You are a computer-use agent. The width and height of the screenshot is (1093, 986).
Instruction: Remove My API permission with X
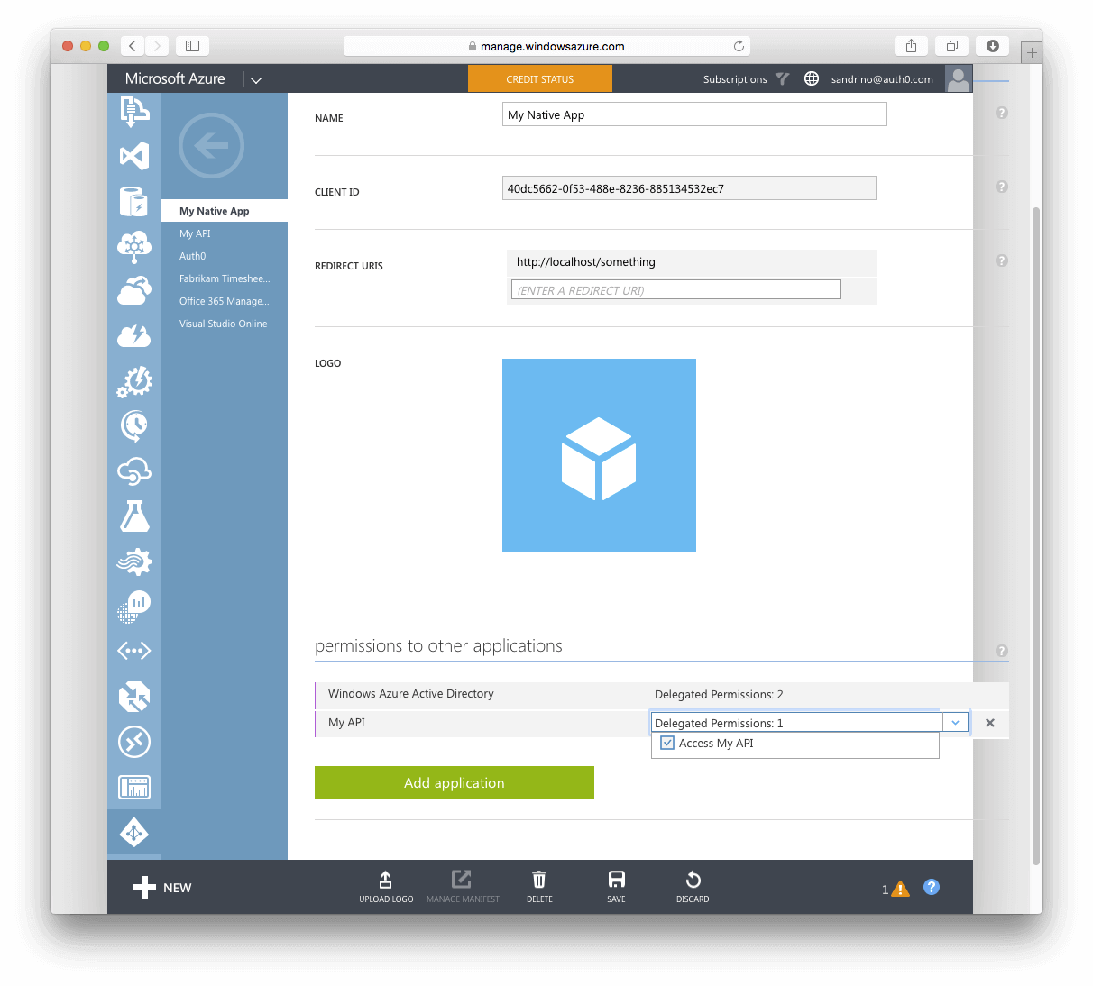pyautogui.click(x=990, y=723)
